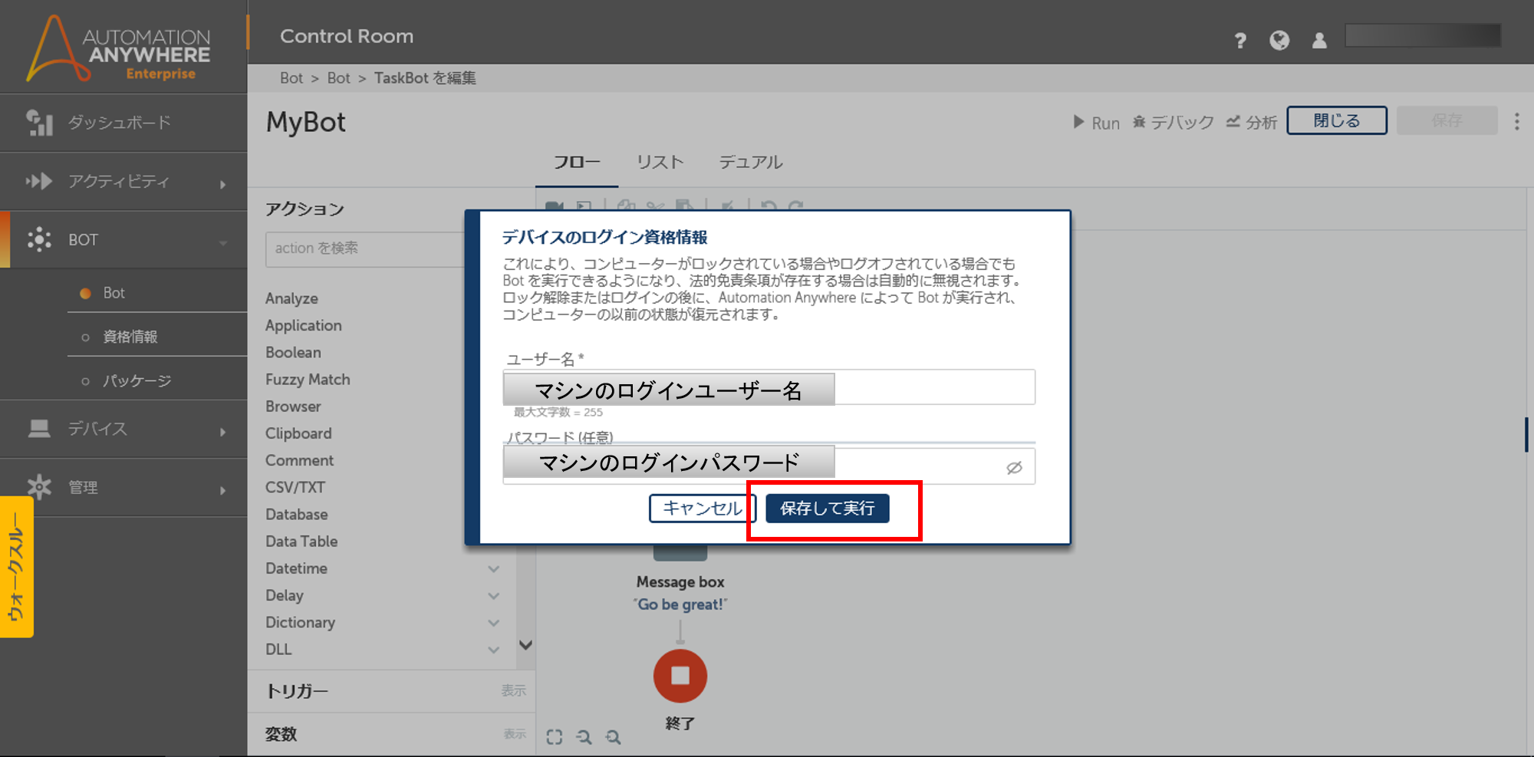
Task: Click the キャンセル button
Action: click(x=702, y=508)
